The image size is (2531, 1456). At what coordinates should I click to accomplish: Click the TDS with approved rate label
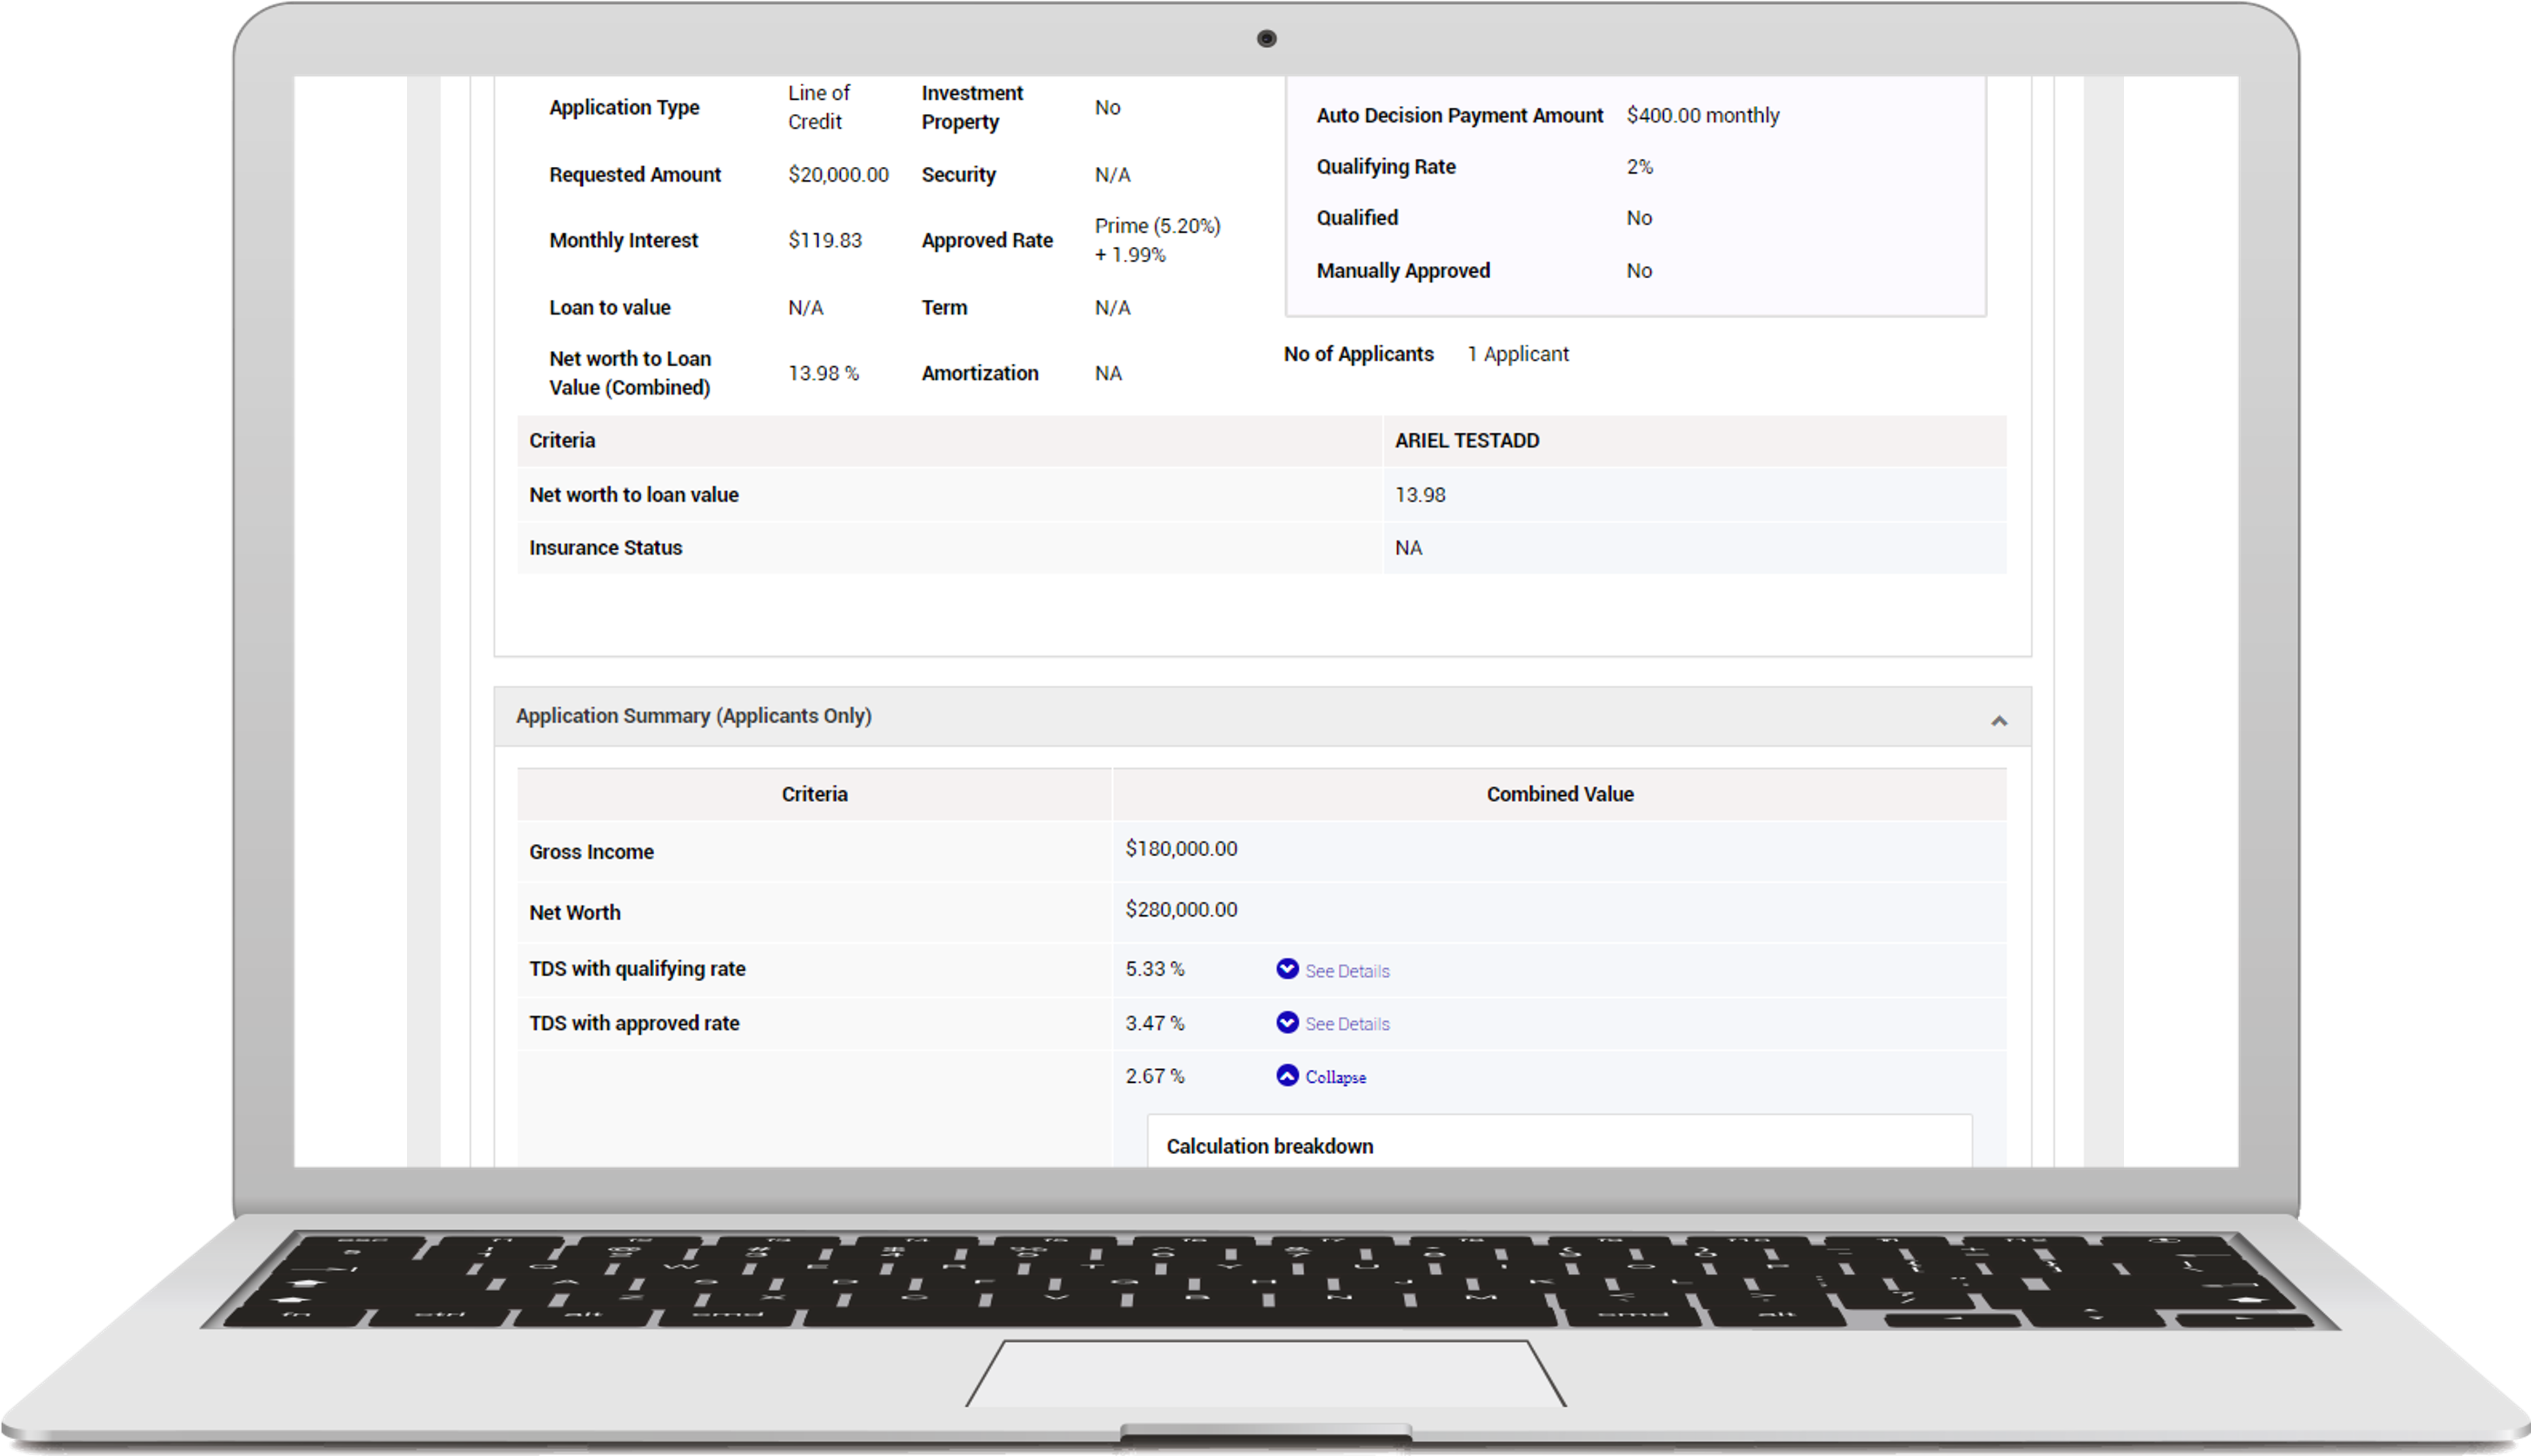point(634,1023)
